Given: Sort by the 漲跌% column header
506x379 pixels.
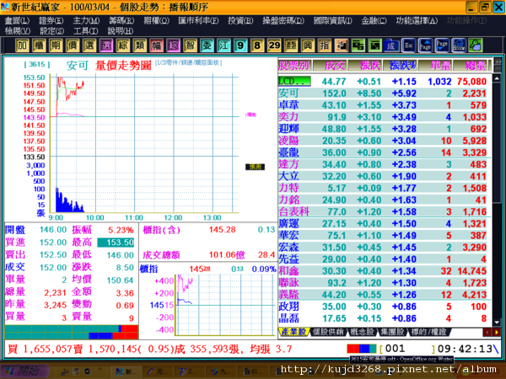Looking at the screenshot, I should coord(401,66).
